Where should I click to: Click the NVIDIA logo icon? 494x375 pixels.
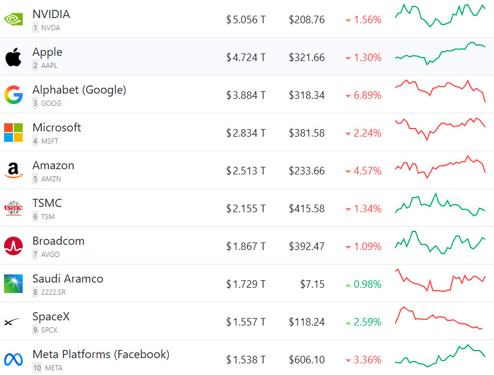(x=13, y=19)
